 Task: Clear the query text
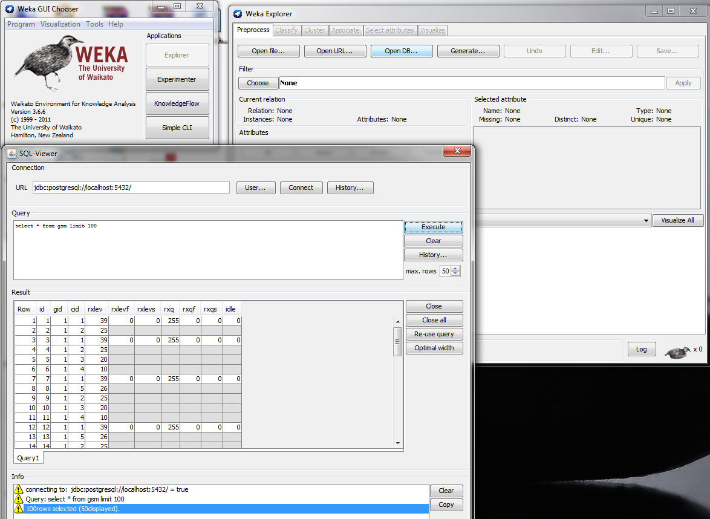[x=434, y=241]
